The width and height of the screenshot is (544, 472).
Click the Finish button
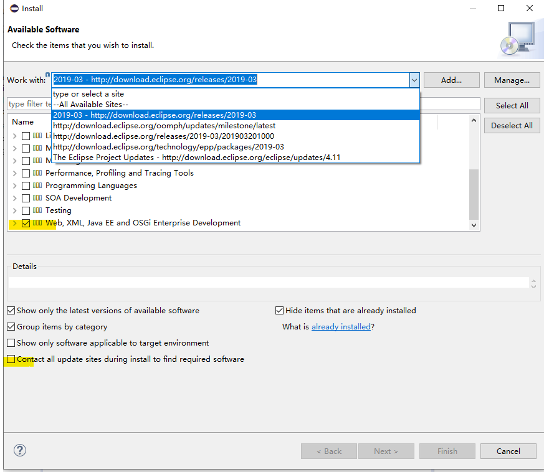[447, 451]
